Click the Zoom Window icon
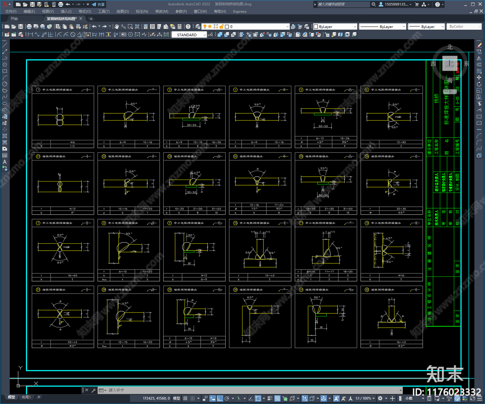Image resolution: width=485 pixels, height=404 pixels. coord(130,27)
